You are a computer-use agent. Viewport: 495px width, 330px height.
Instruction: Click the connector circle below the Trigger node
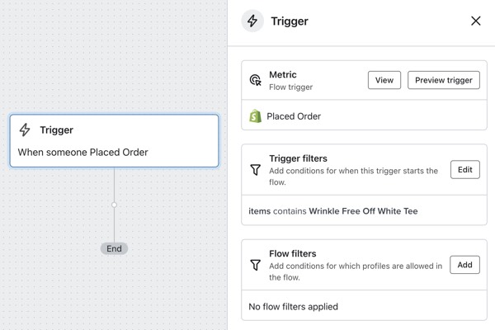point(114,205)
